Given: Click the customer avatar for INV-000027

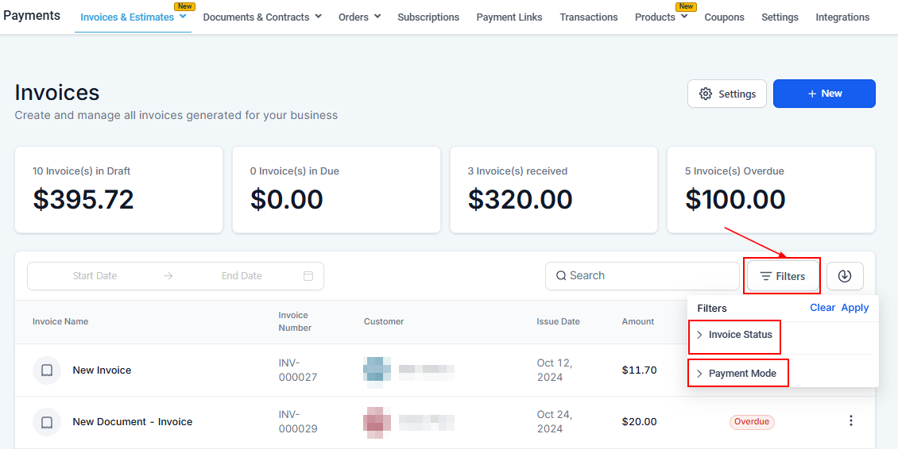Looking at the screenshot, I should pos(377,370).
